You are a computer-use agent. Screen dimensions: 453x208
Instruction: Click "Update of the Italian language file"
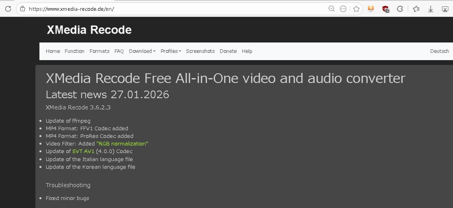(x=89, y=159)
